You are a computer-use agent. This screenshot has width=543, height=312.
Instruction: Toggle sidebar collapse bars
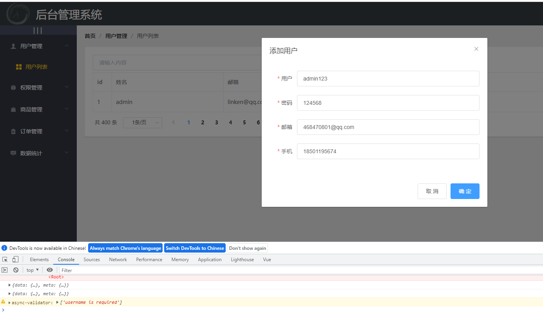click(38, 30)
